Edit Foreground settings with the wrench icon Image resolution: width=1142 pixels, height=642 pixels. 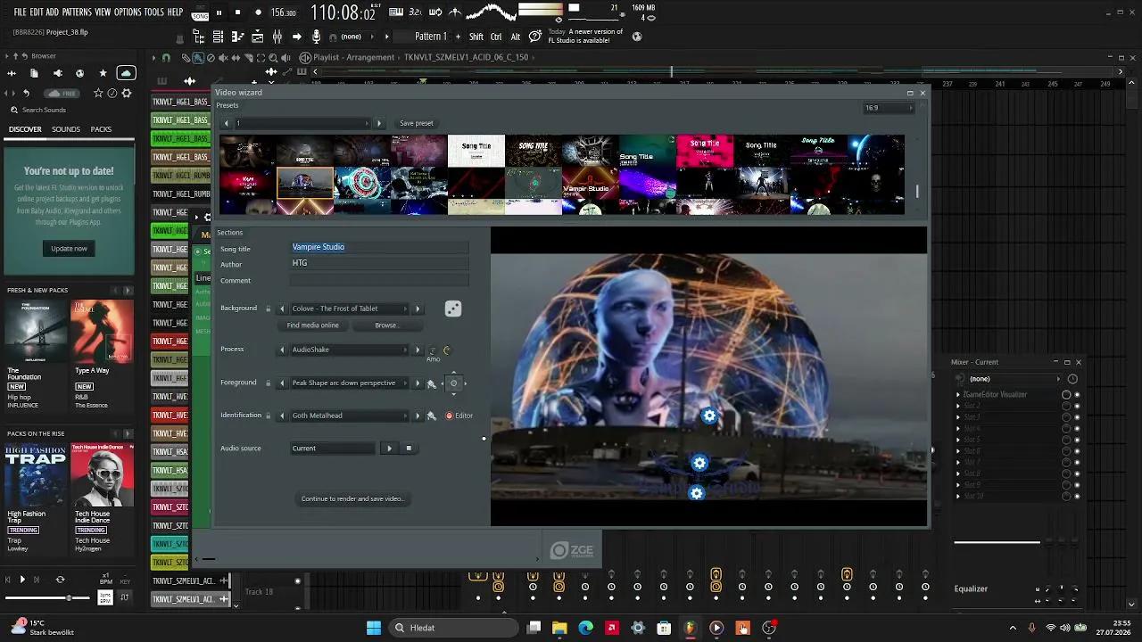[x=432, y=383]
